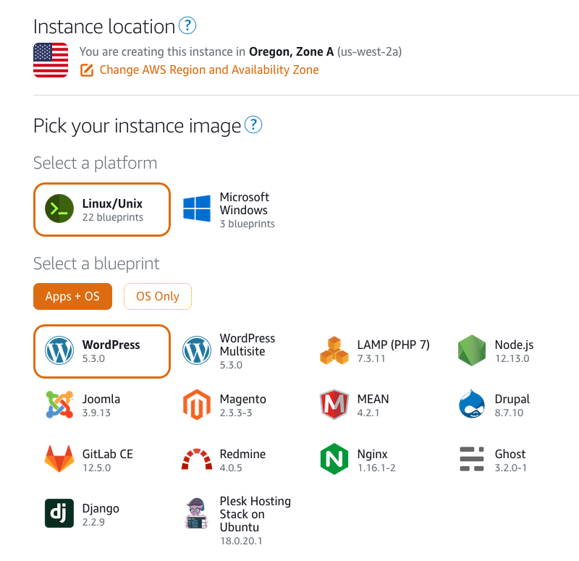Click the Nginx version 1.16.1-2
Screen dimensions: 579x561
point(376,468)
